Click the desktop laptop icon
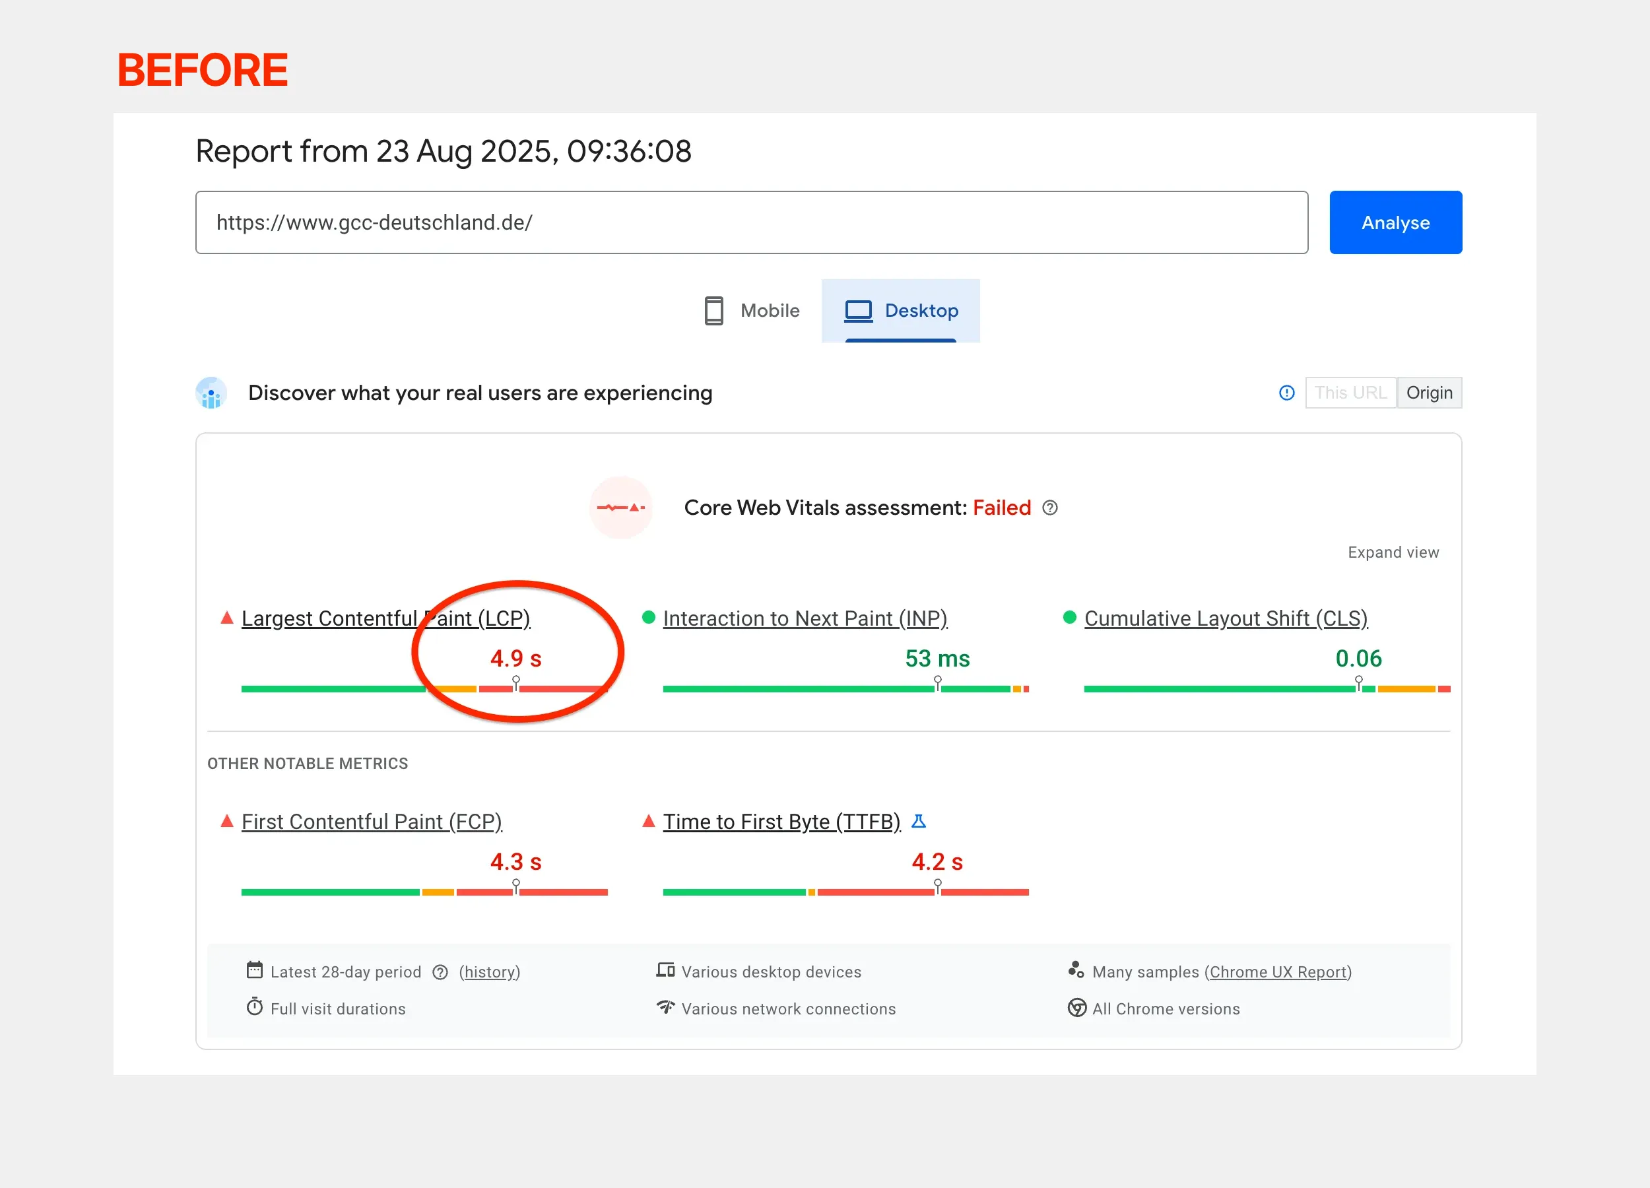Image resolution: width=1650 pixels, height=1188 pixels. [x=858, y=311]
